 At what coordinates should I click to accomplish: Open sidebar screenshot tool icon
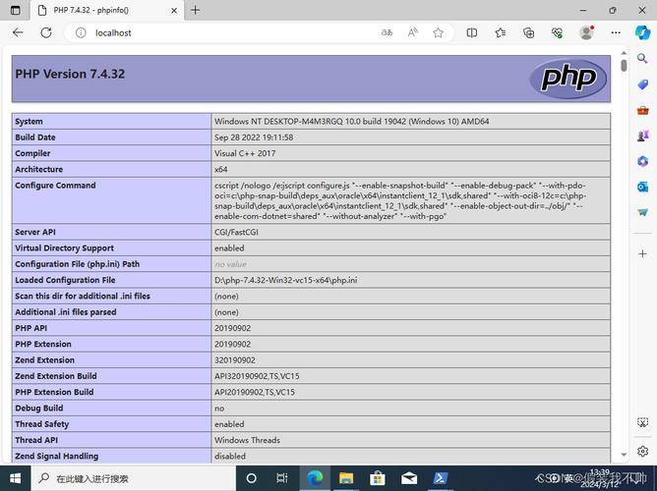pyautogui.click(x=642, y=422)
